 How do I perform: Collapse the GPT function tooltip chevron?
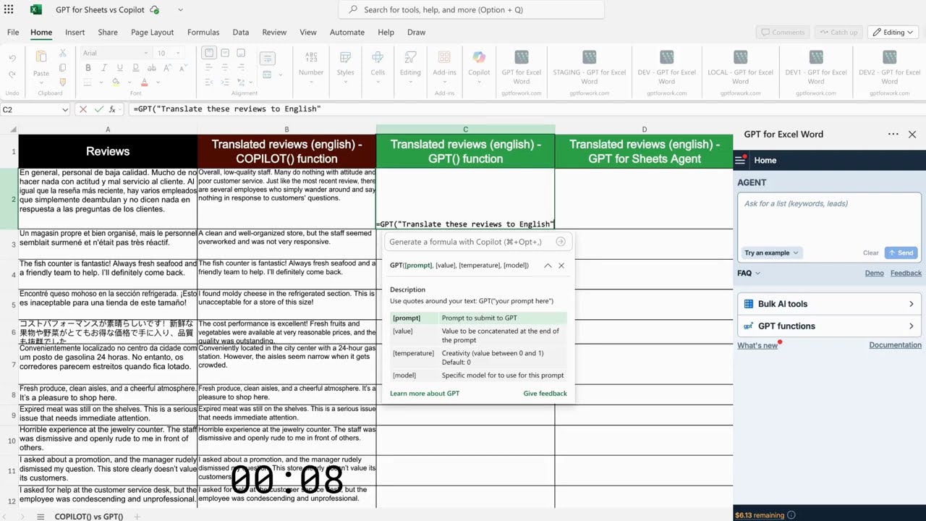point(548,266)
